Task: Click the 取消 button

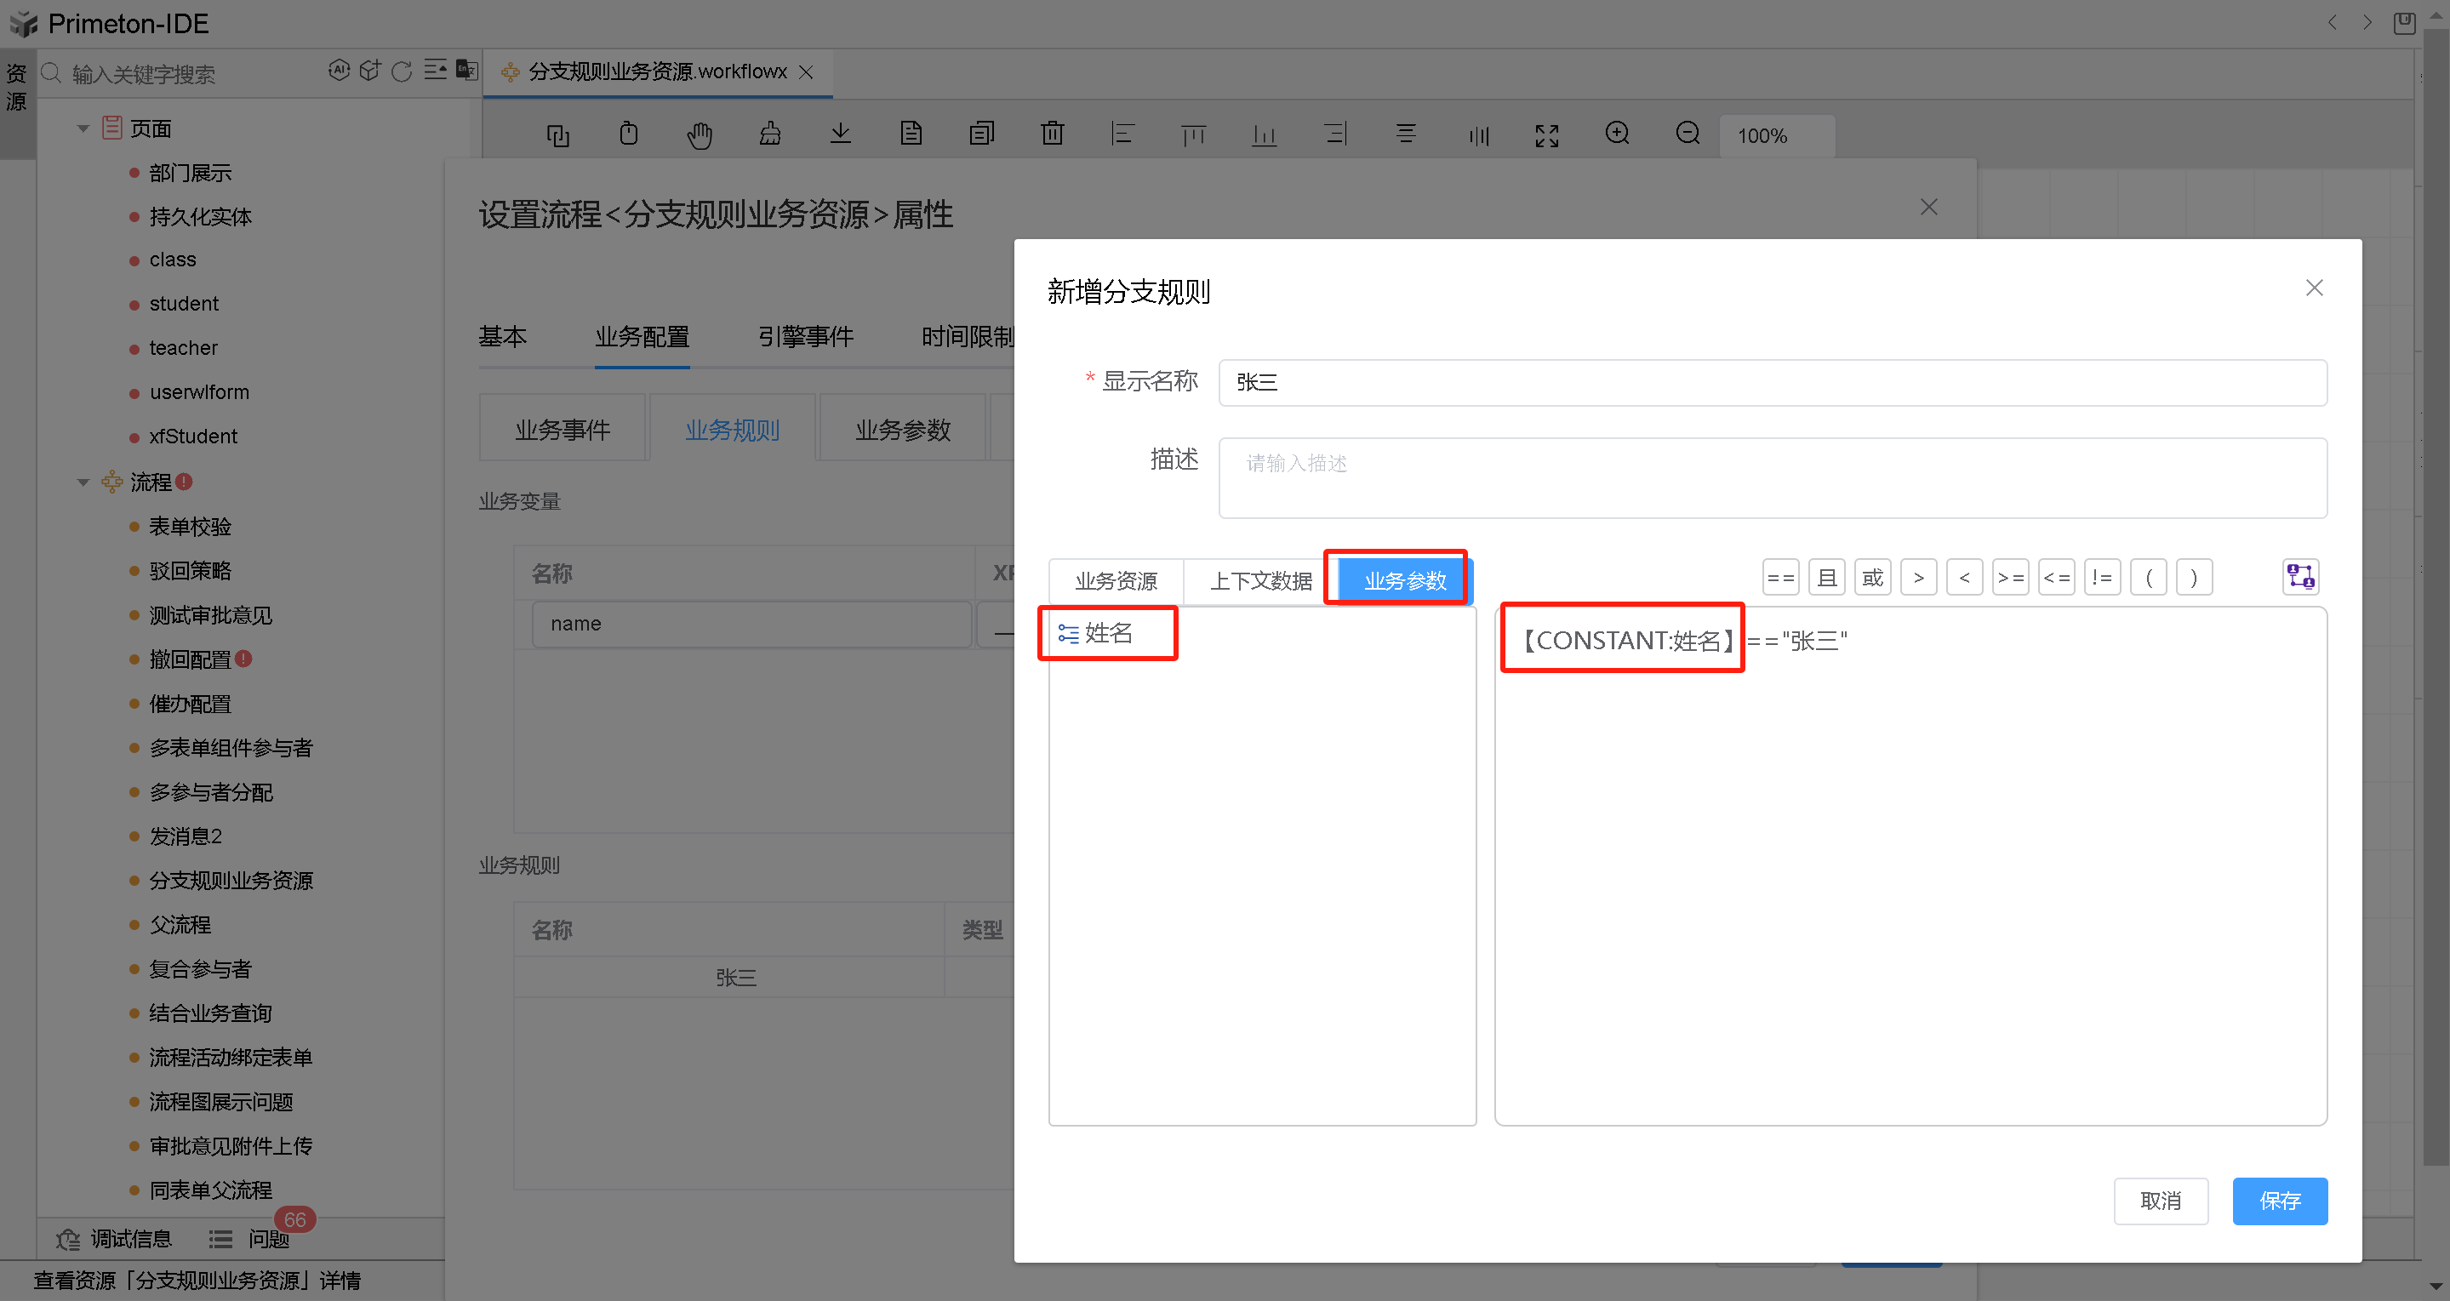Action: coord(2160,1201)
